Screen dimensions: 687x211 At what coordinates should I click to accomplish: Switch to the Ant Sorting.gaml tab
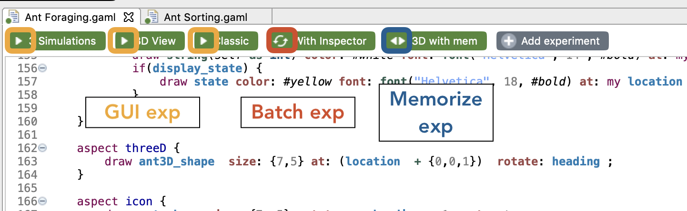[x=205, y=18]
